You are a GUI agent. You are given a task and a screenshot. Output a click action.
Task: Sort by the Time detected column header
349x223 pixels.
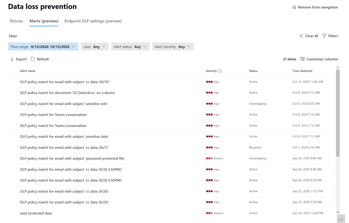[x=303, y=71]
